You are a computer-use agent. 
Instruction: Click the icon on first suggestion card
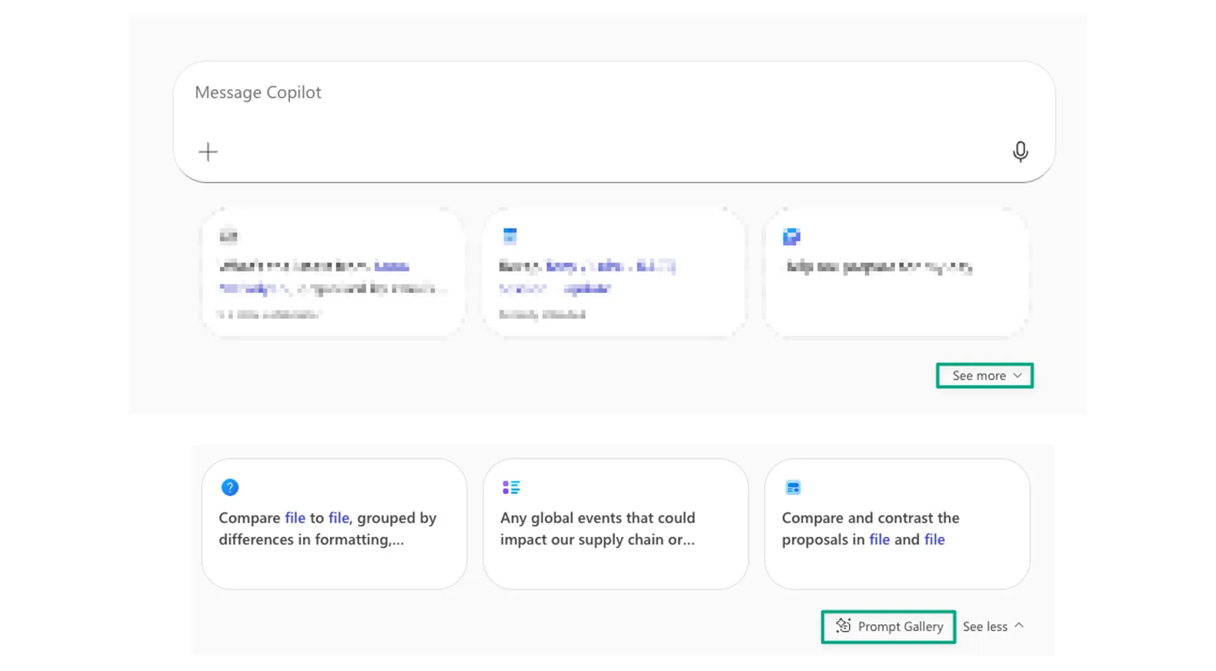coord(228,235)
